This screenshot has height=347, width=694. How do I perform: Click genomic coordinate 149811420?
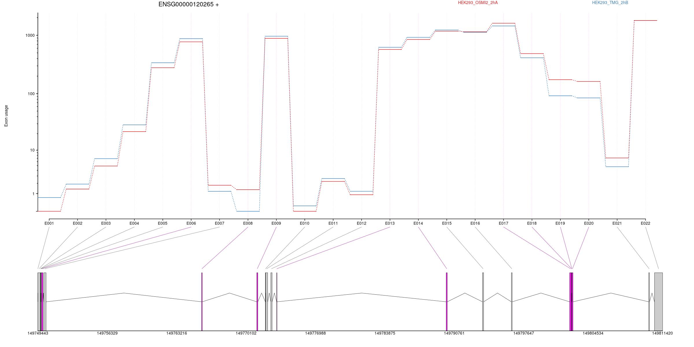point(662,333)
